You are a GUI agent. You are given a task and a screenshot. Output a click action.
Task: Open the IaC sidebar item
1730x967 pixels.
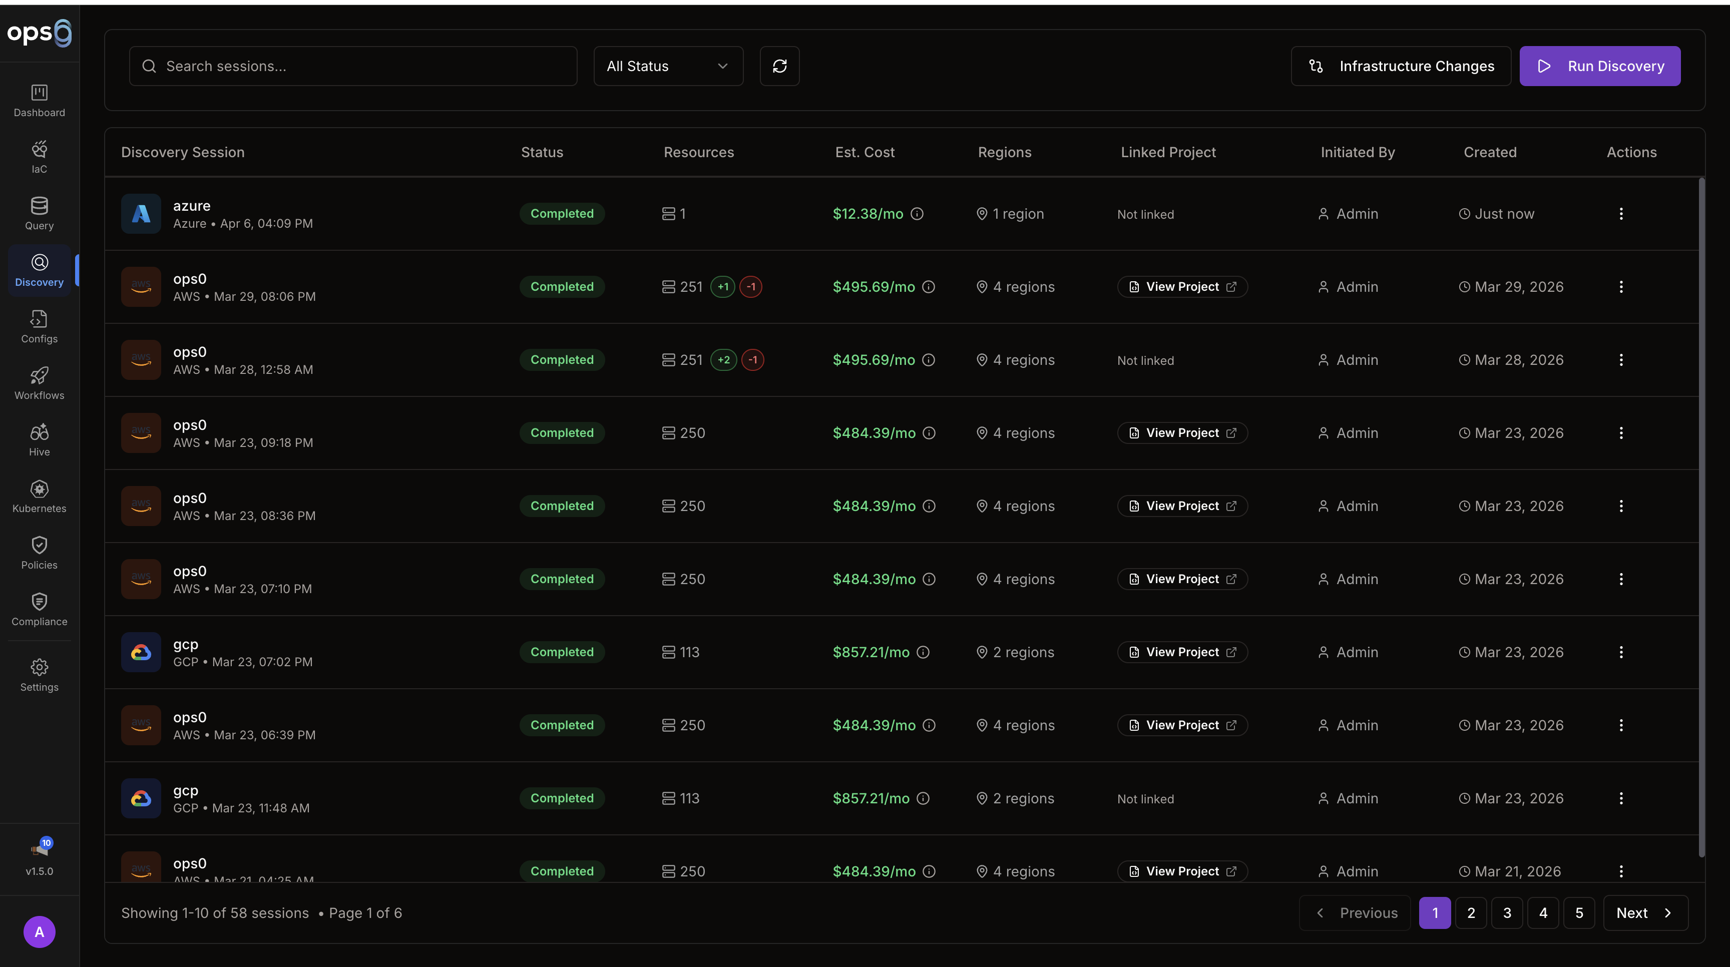coord(39,157)
